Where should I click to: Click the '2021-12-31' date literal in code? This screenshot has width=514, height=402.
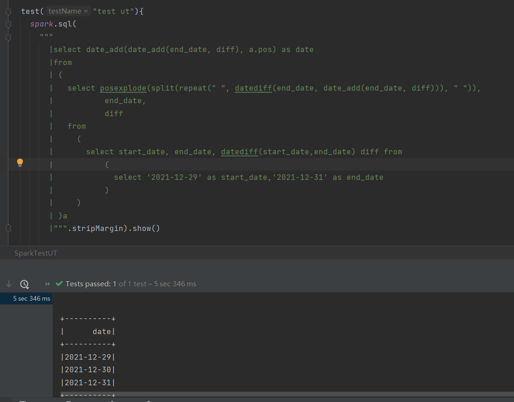point(300,177)
